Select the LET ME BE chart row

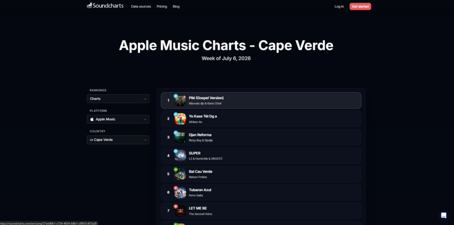point(261,211)
